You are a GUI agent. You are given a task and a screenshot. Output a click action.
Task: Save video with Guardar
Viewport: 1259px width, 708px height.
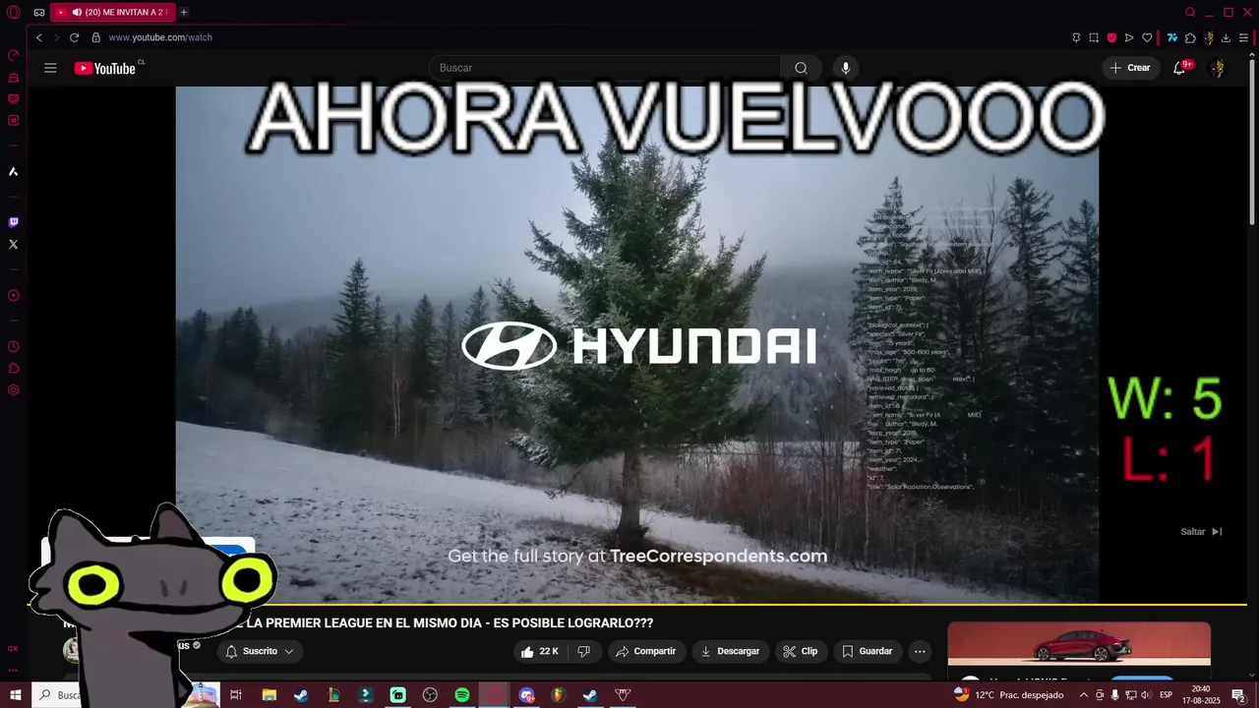click(868, 651)
